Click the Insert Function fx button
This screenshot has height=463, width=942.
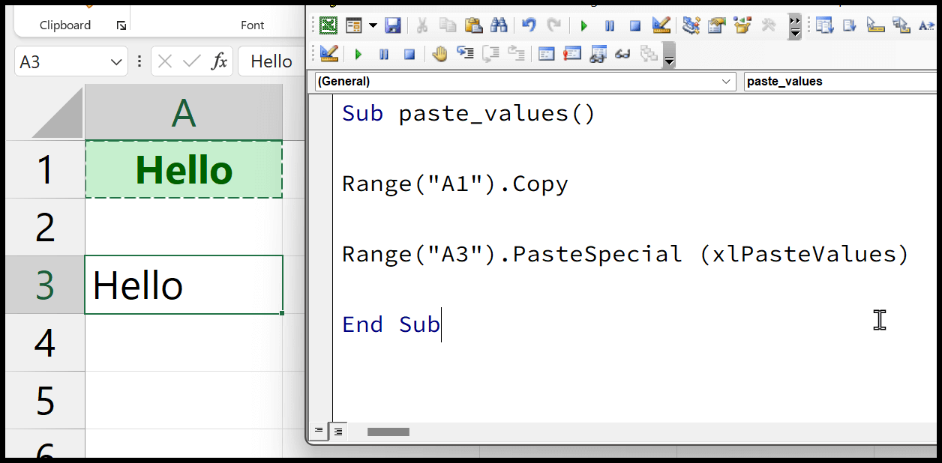click(219, 61)
